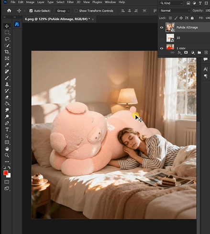Open Move tool preset picker arrow
The image size is (210, 234).
point(24,11)
